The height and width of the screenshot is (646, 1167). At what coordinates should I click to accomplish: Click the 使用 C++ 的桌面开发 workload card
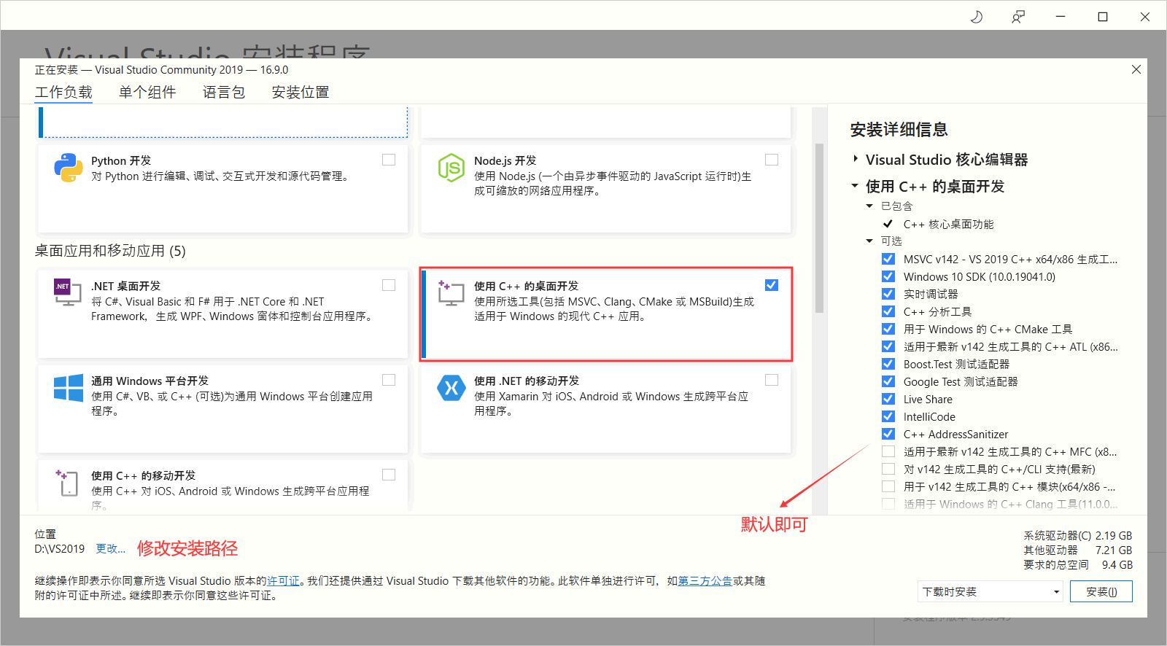(606, 314)
